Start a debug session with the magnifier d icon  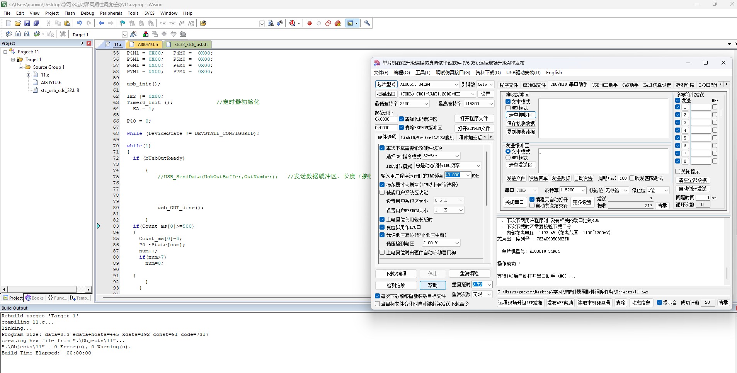[293, 23]
